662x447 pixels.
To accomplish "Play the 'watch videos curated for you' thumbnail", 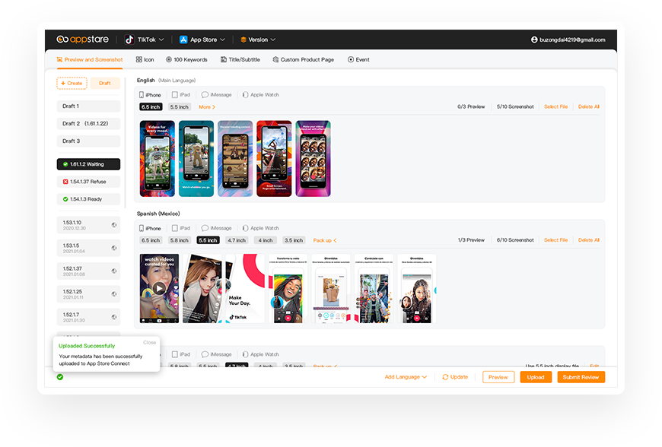I will pyautogui.click(x=158, y=289).
